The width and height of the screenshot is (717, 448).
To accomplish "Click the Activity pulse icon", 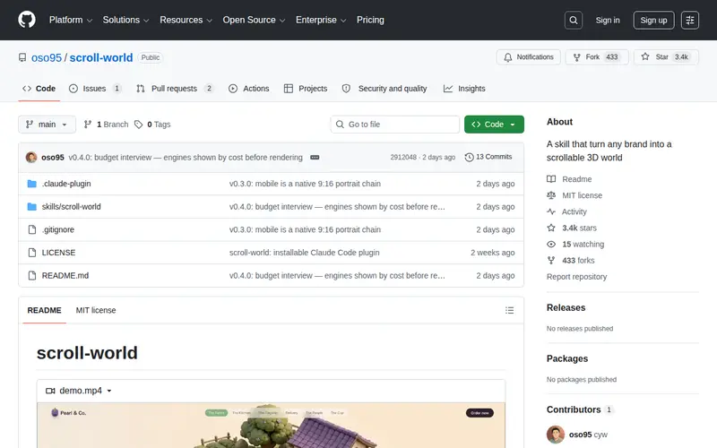I will pos(551,211).
